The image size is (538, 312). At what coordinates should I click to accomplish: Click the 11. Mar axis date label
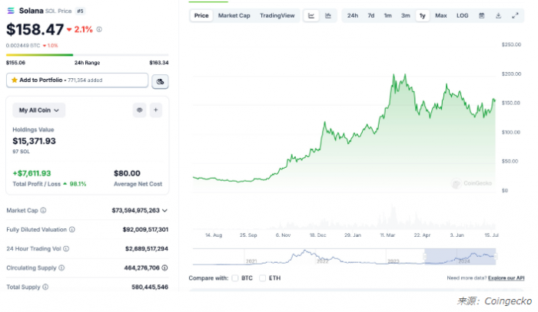click(387, 235)
